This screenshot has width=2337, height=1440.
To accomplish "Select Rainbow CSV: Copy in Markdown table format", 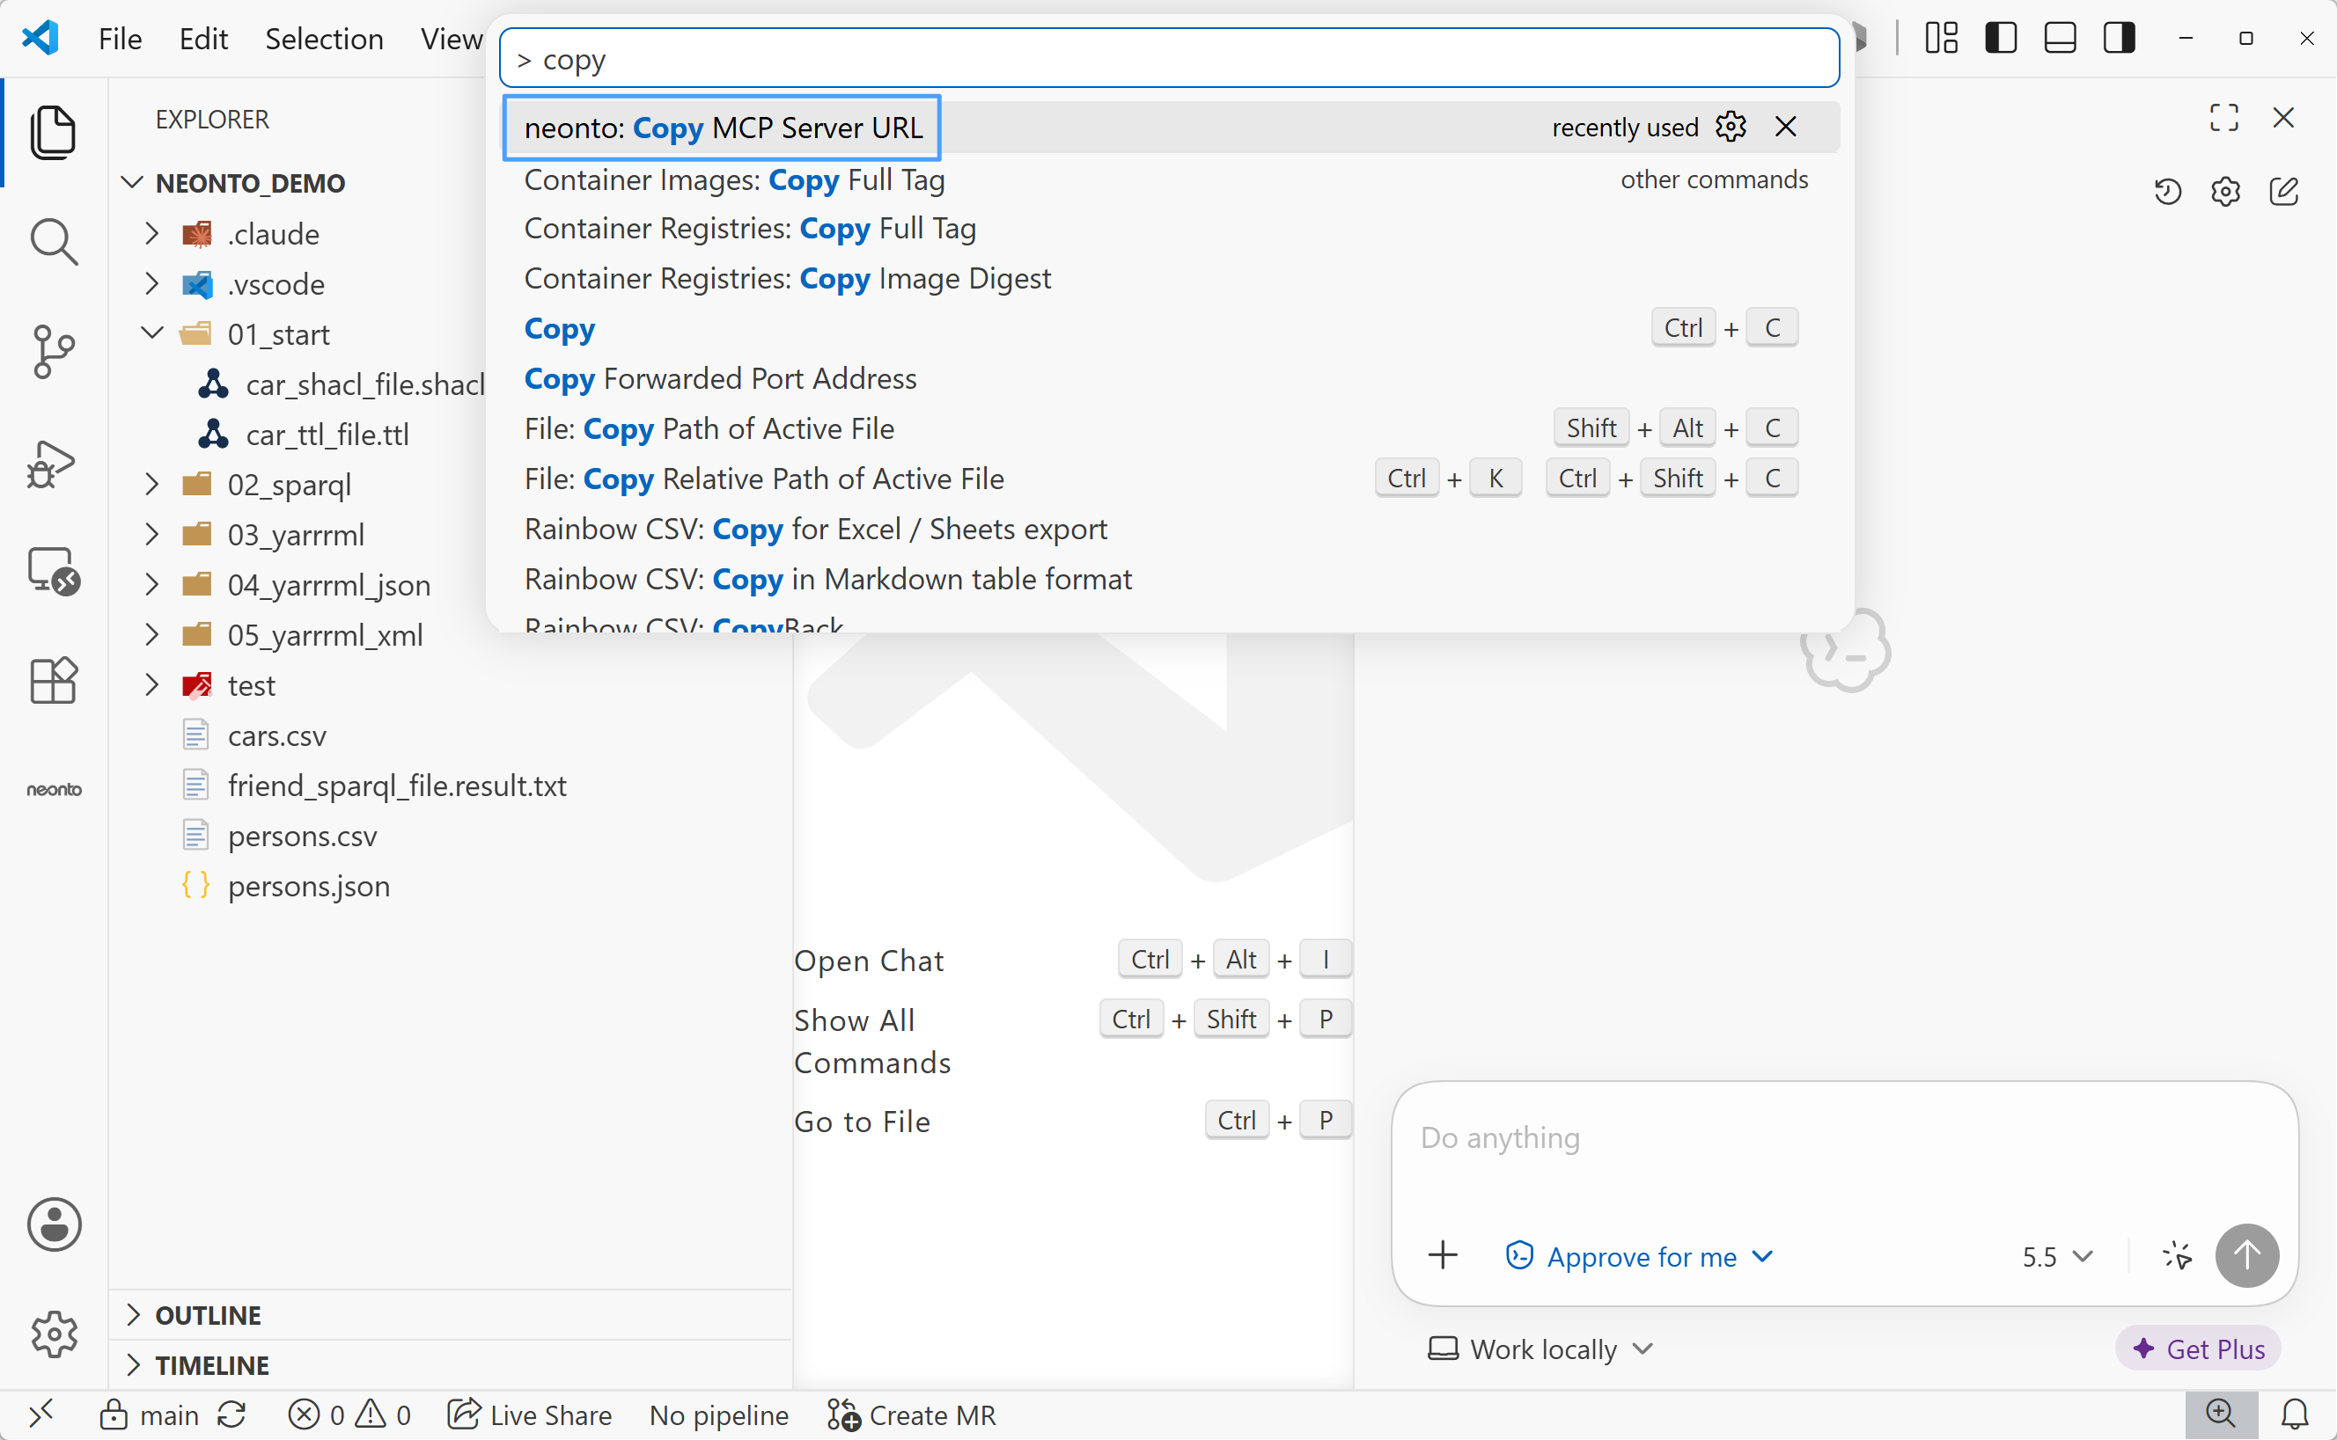I will coord(1172,579).
